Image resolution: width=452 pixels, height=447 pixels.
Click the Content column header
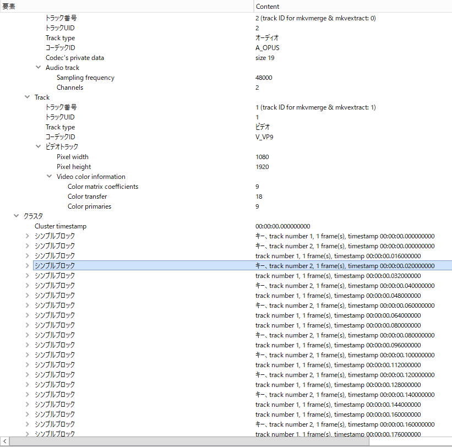pyautogui.click(x=352, y=6)
